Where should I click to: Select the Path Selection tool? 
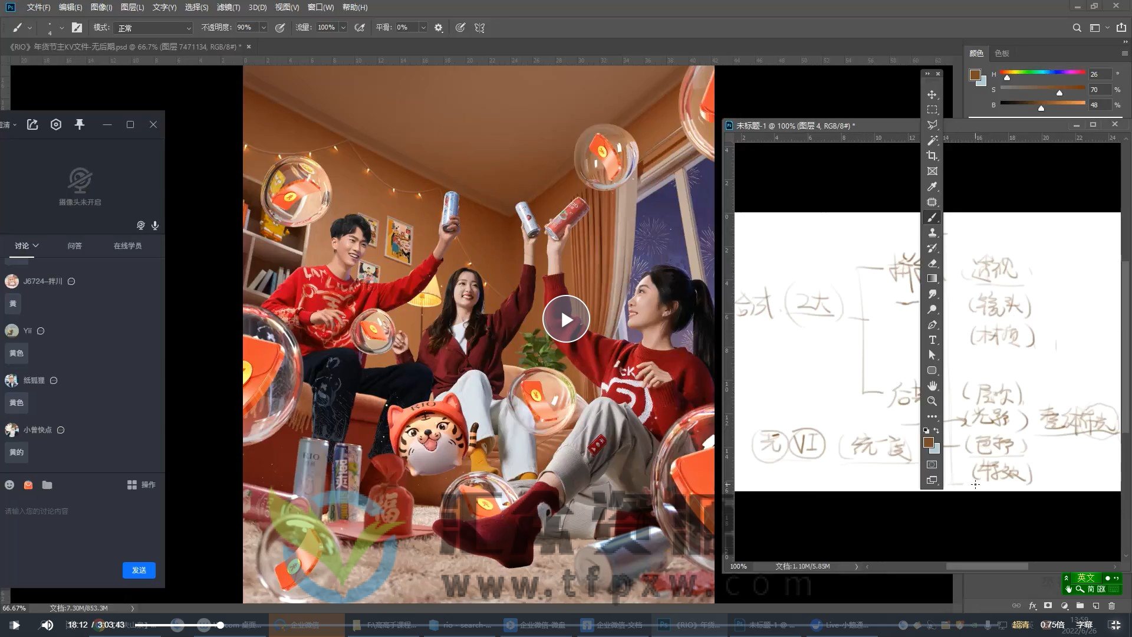(x=932, y=355)
